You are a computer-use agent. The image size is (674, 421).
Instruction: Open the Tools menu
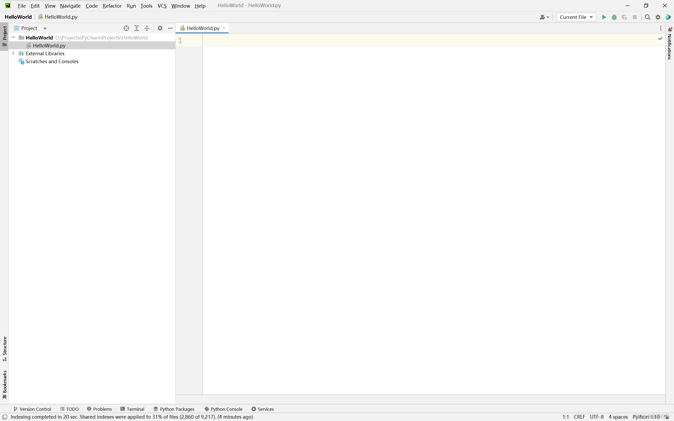click(146, 6)
